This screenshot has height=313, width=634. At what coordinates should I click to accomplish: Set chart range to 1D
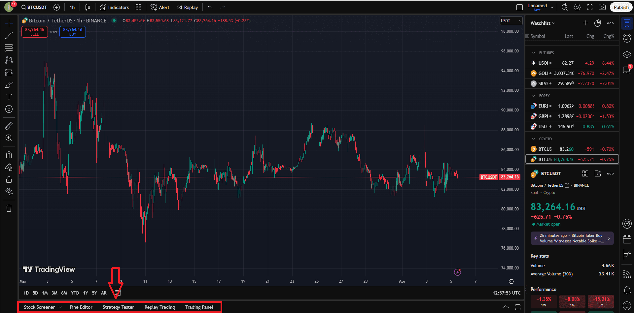[x=26, y=293]
